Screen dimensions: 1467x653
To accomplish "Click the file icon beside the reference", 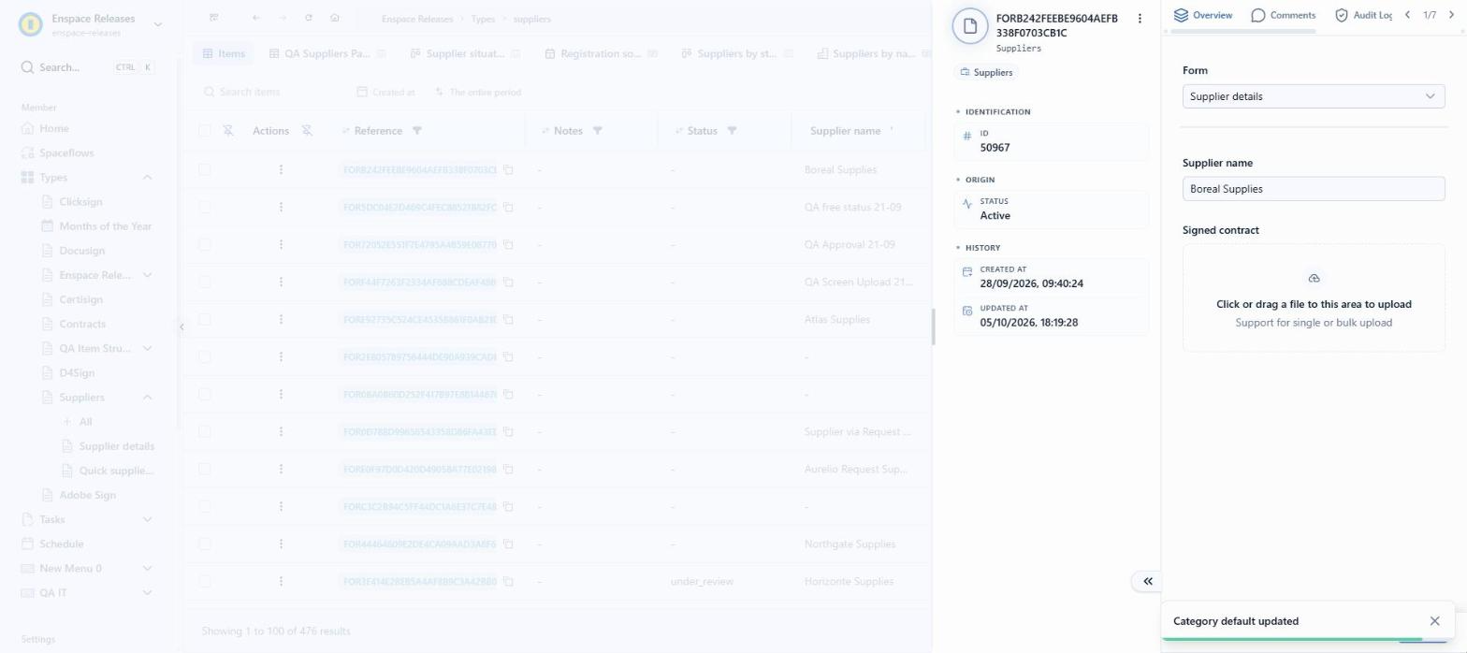I will [970, 25].
